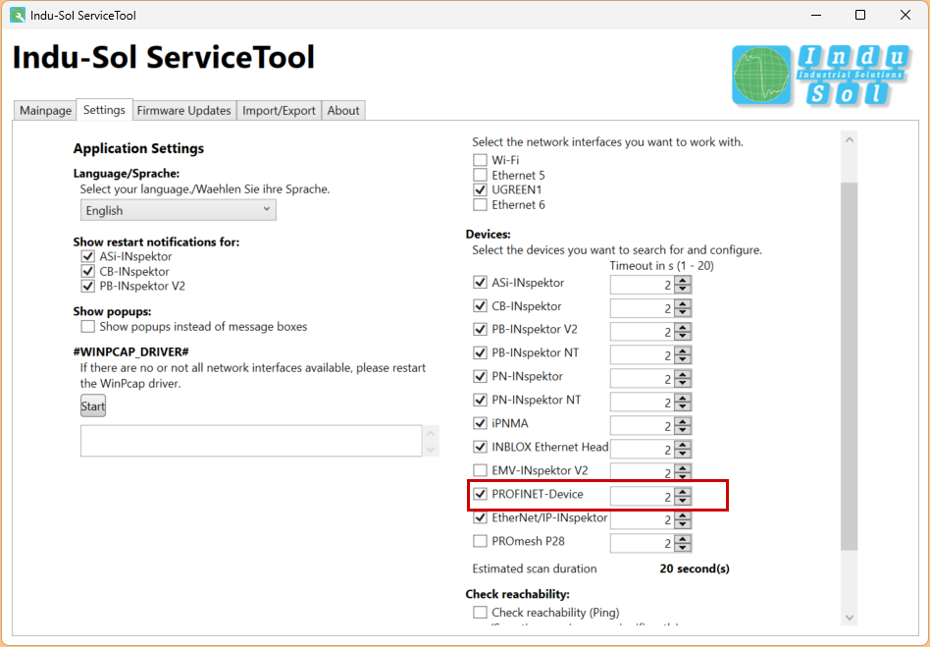
Task: Open the English language dropdown
Action: point(178,210)
